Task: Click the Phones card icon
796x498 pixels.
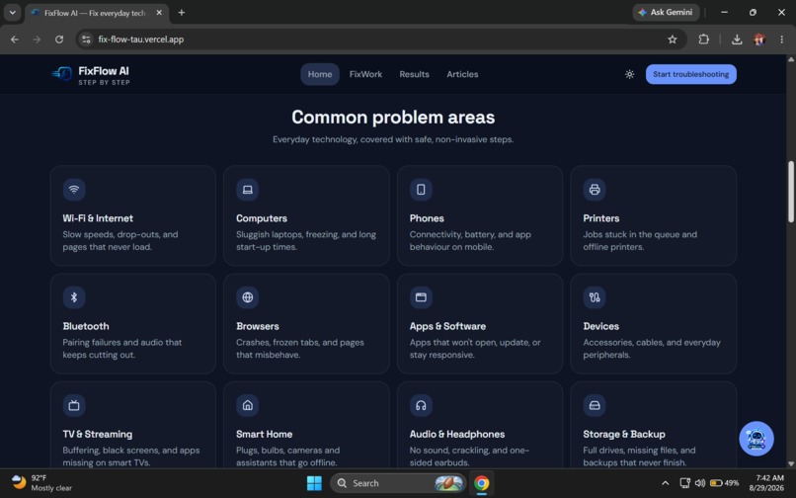Action: tap(421, 190)
